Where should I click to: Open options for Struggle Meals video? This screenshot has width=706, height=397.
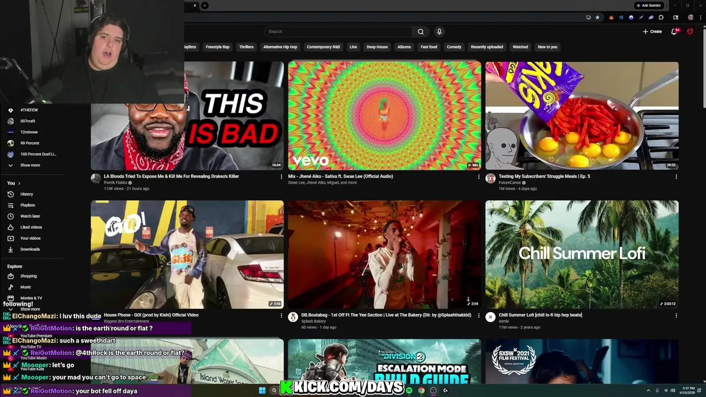(676, 177)
